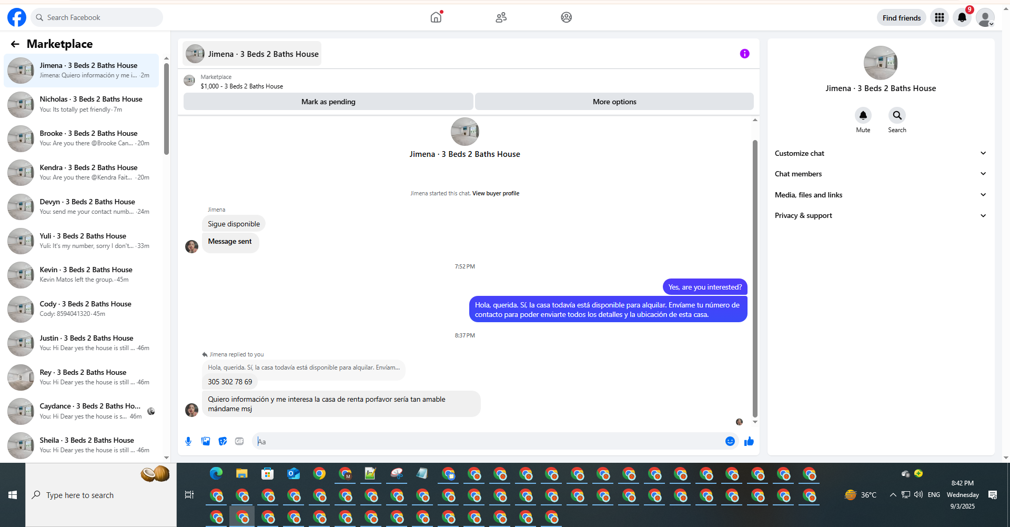
Task: Open Outlook from the taskbar
Action: coord(294,473)
